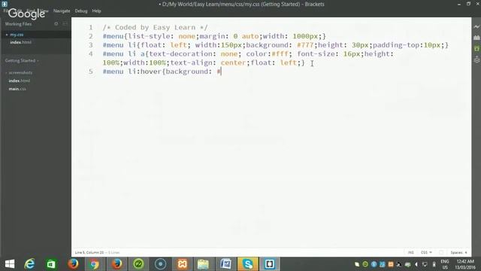Image resolution: width=481 pixels, height=271 pixels.
Task: Click ENG US language indicator
Action: [x=445, y=264]
